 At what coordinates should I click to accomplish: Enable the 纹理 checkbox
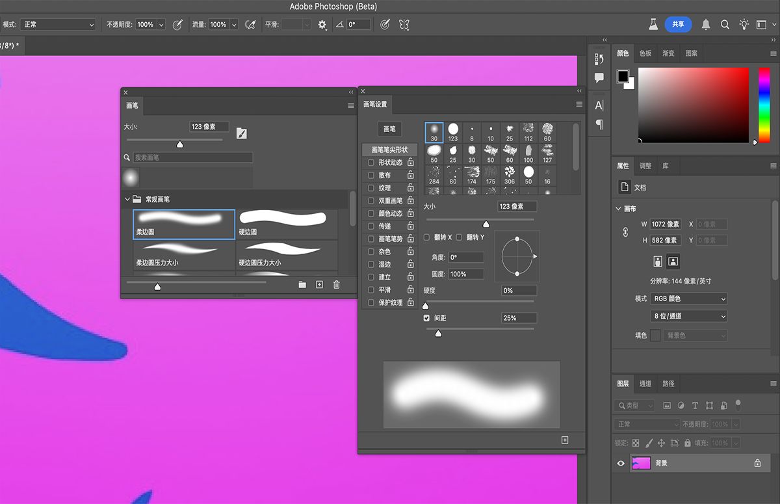pyautogui.click(x=371, y=188)
